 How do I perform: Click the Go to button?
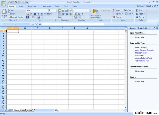click(x=140, y=17)
